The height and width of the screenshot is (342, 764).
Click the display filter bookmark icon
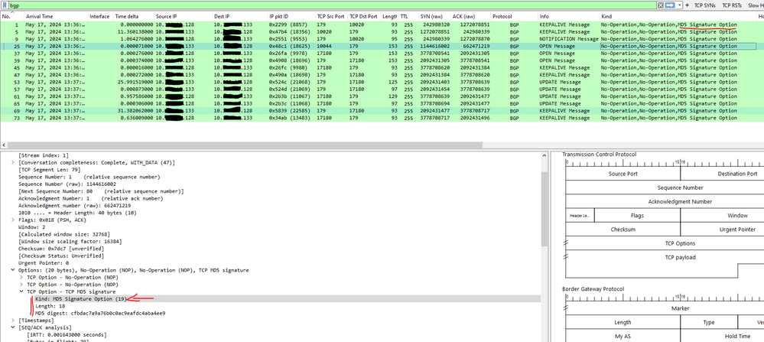[x=5, y=5]
